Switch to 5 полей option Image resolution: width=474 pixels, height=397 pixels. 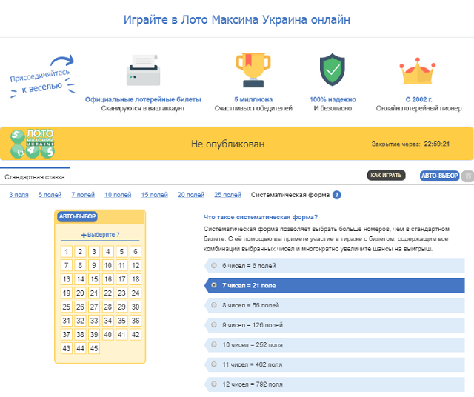50,195
